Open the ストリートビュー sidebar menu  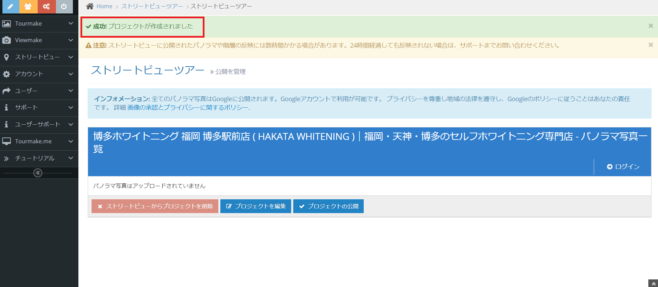coord(39,57)
